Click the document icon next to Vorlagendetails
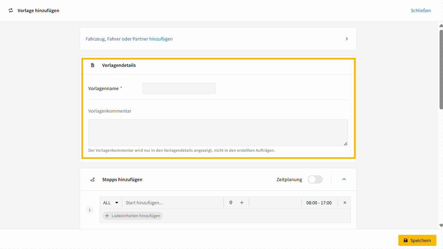 click(92, 65)
